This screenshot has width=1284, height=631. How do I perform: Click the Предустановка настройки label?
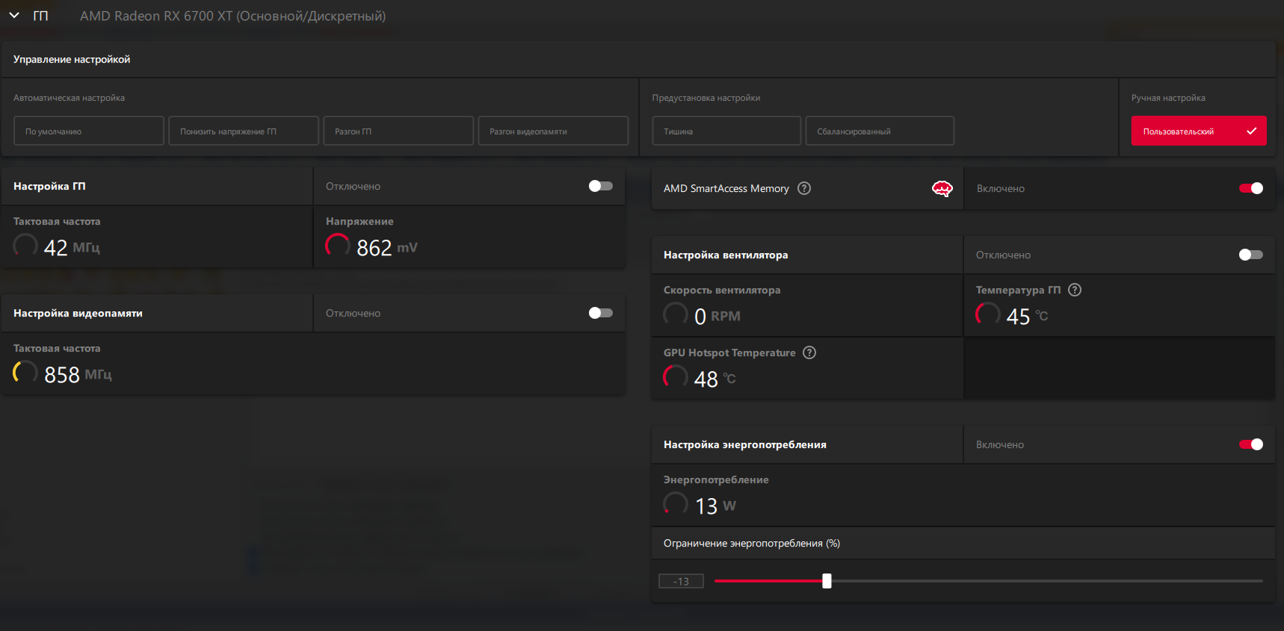click(x=706, y=98)
